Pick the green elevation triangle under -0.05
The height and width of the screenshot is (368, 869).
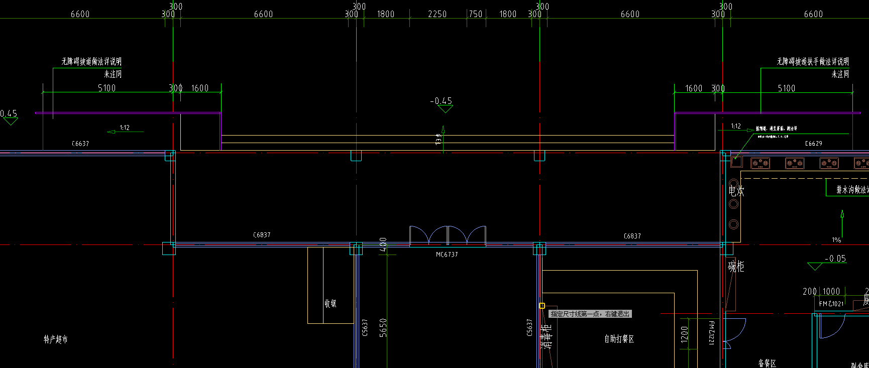(815, 266)
